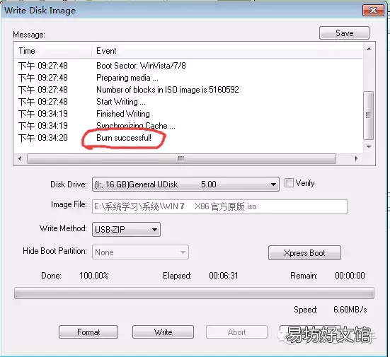Click the message list scroll down arrow

pyautogui.click(x=369, y=147)
